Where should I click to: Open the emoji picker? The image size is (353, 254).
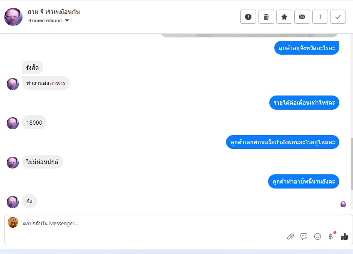(x=318, y=236)
